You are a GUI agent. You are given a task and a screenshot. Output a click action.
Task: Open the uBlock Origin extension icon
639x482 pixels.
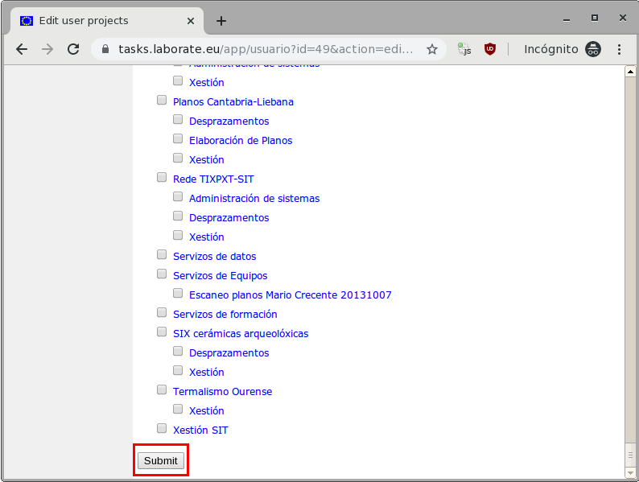[489, 49]
